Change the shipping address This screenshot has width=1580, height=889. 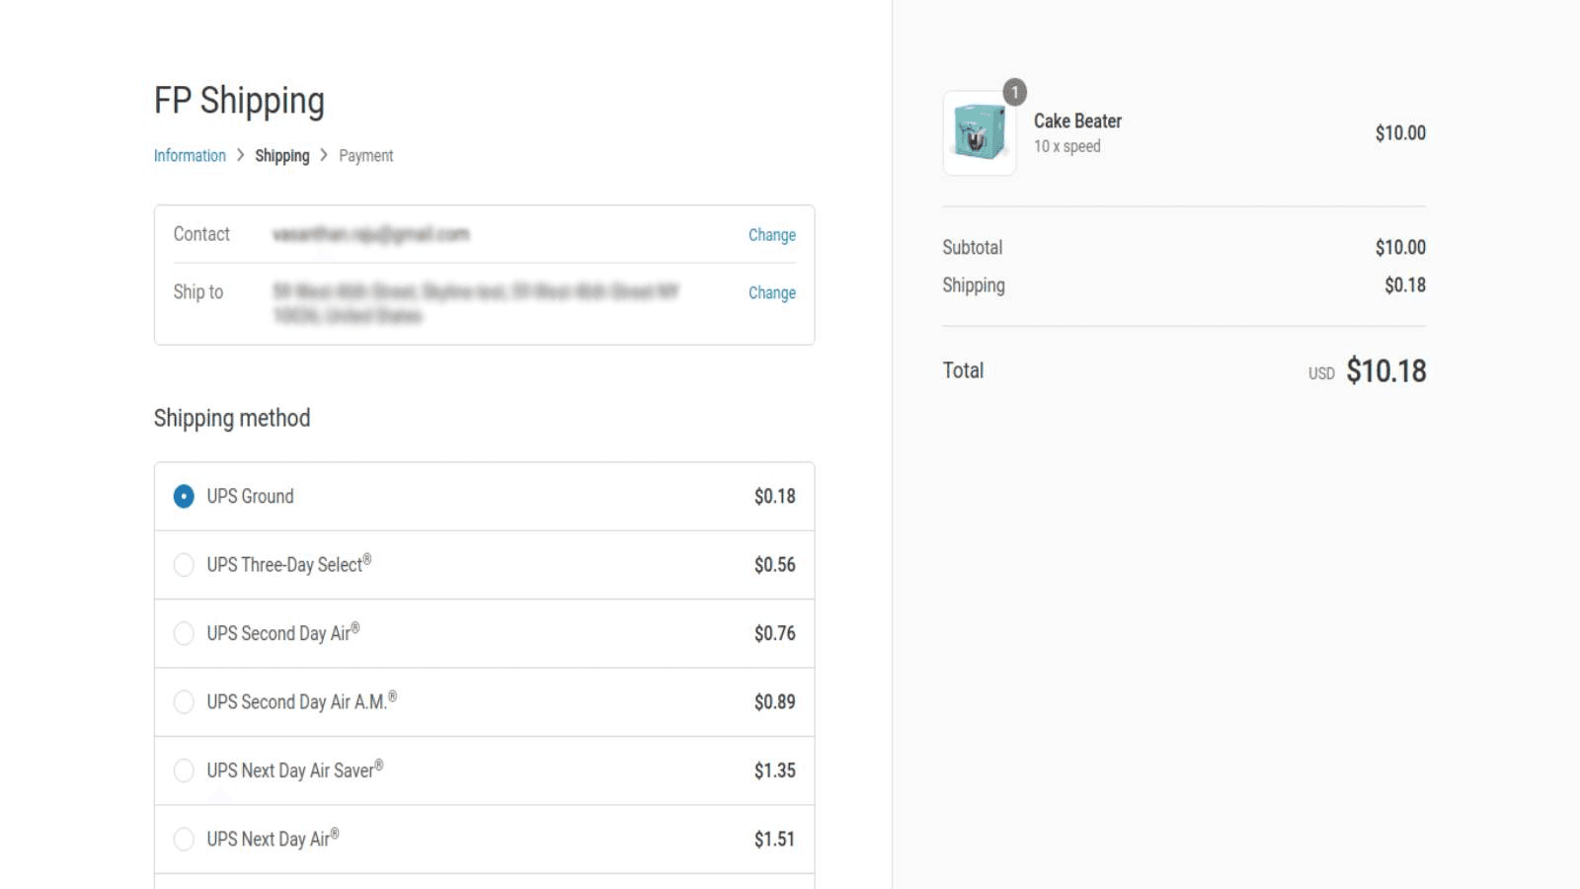pyautogui.click(x=771, y=292)
